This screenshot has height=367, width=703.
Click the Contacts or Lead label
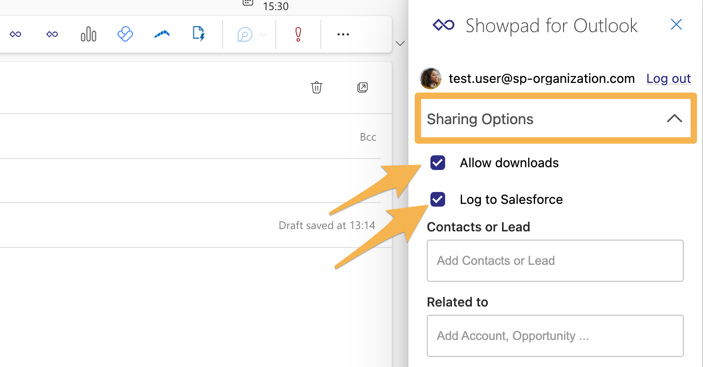pos(479,227)
